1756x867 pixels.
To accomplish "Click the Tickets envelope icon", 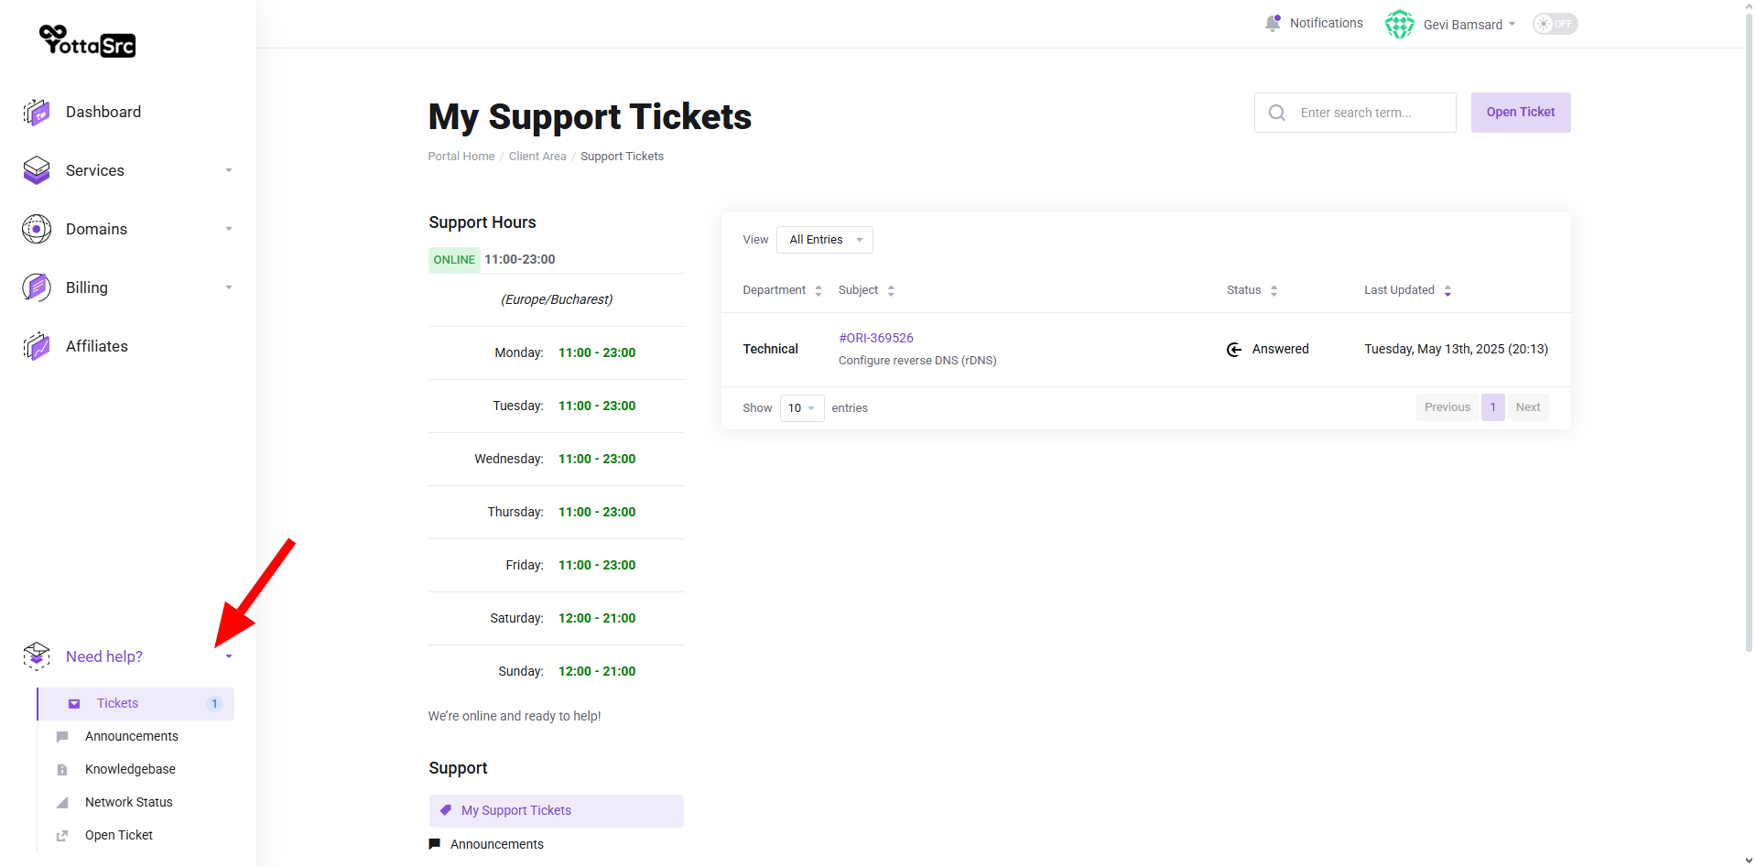I will point(74,704).
